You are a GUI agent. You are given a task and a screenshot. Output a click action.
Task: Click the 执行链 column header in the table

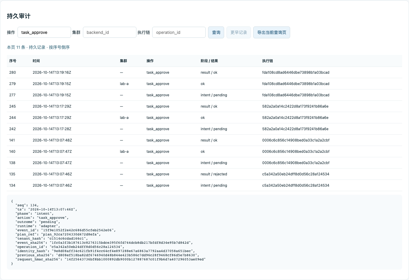[268, 61]
